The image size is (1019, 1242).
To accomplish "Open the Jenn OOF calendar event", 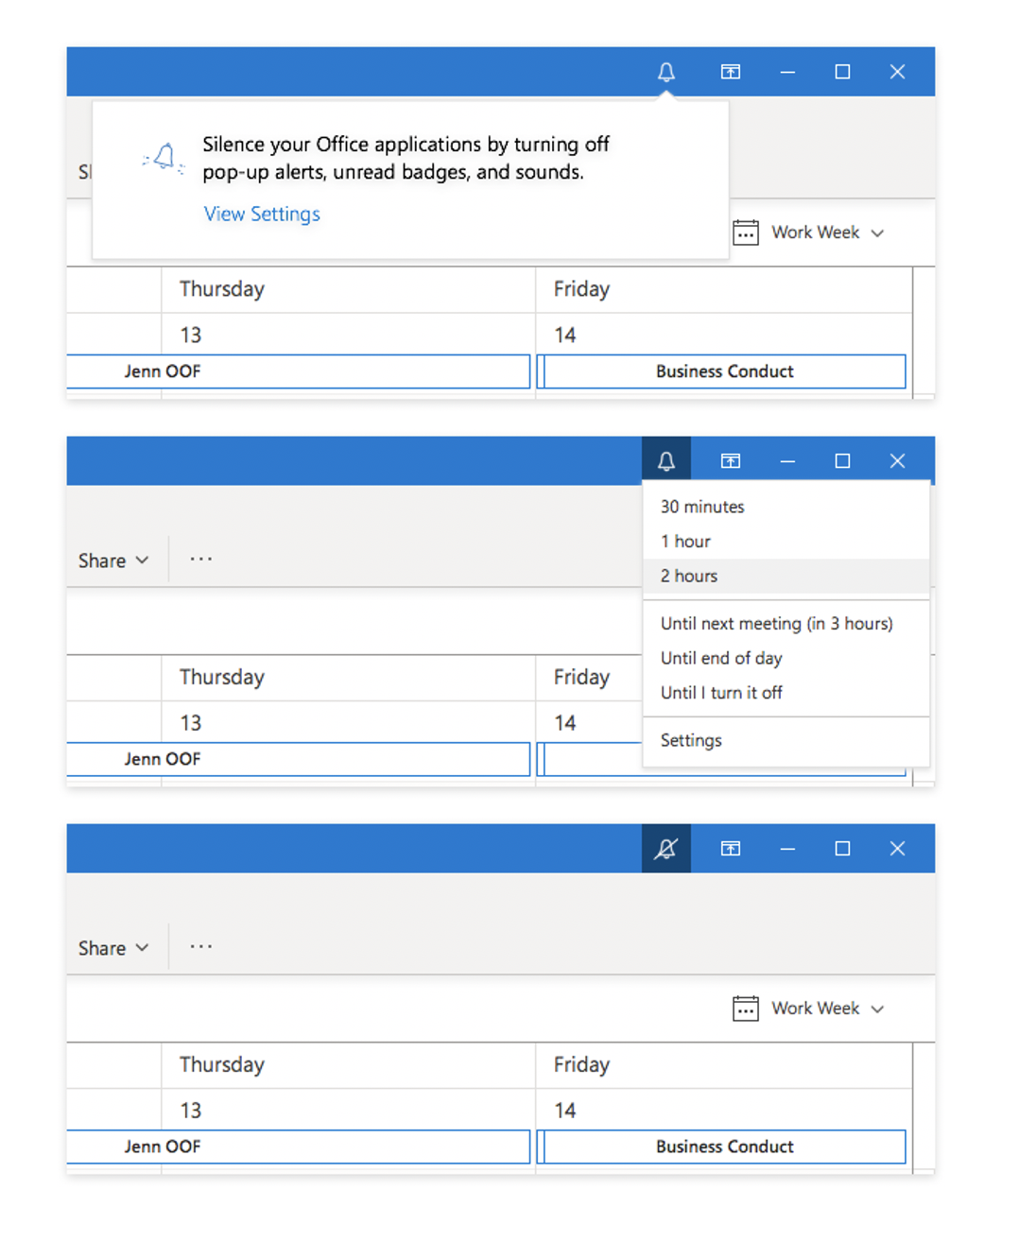I will [x=163, y=1147].
